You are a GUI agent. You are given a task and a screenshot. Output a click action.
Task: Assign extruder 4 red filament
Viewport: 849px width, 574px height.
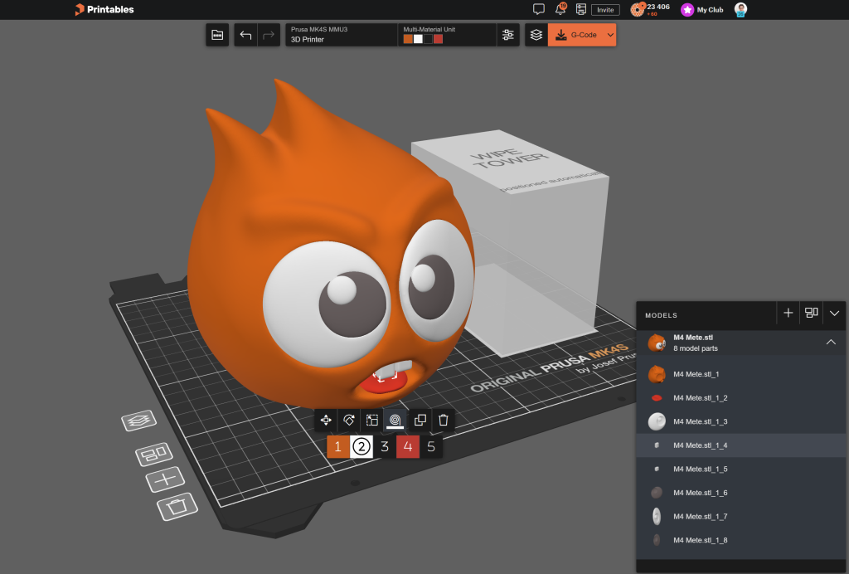408,447
